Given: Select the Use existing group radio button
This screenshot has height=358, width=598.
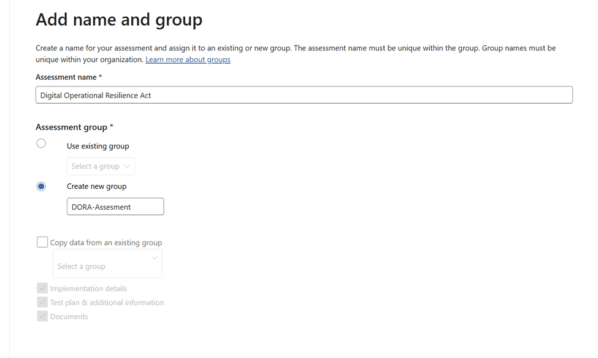Looking at the screenshot, I should 41,143.
